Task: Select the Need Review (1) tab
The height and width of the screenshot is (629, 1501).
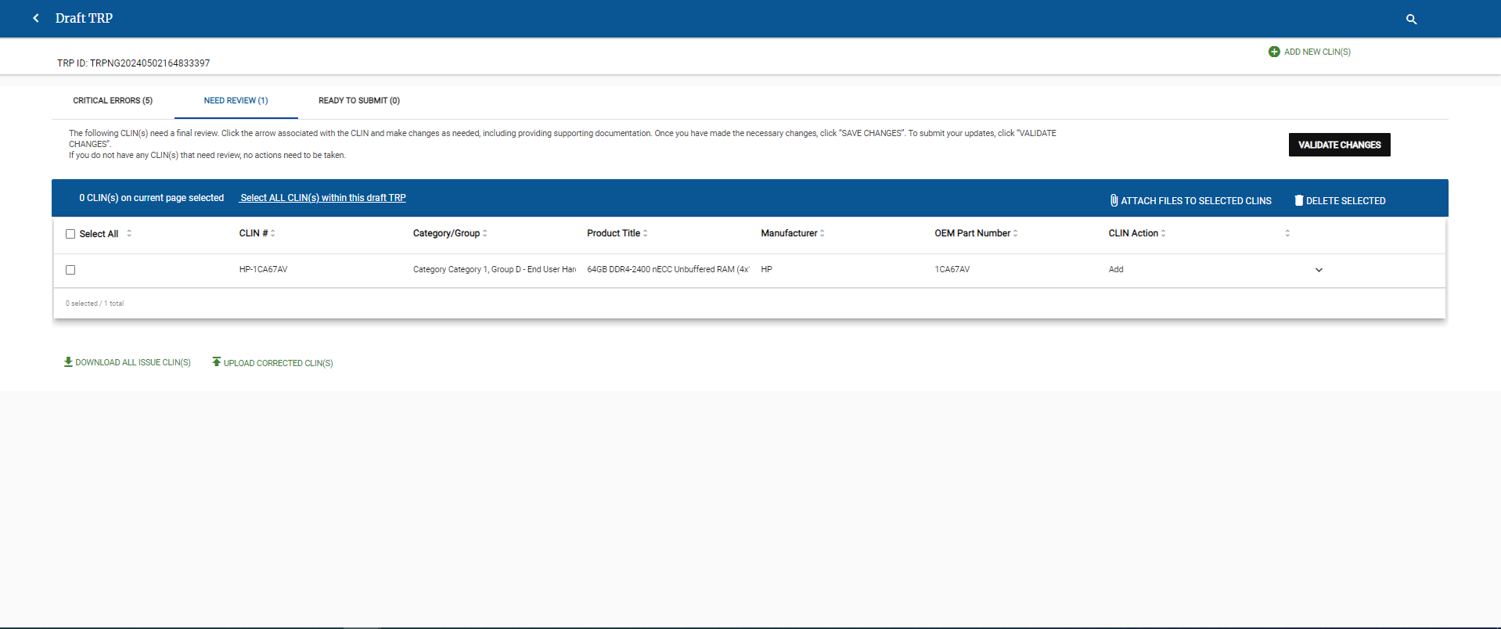Action: pos(236,101)
